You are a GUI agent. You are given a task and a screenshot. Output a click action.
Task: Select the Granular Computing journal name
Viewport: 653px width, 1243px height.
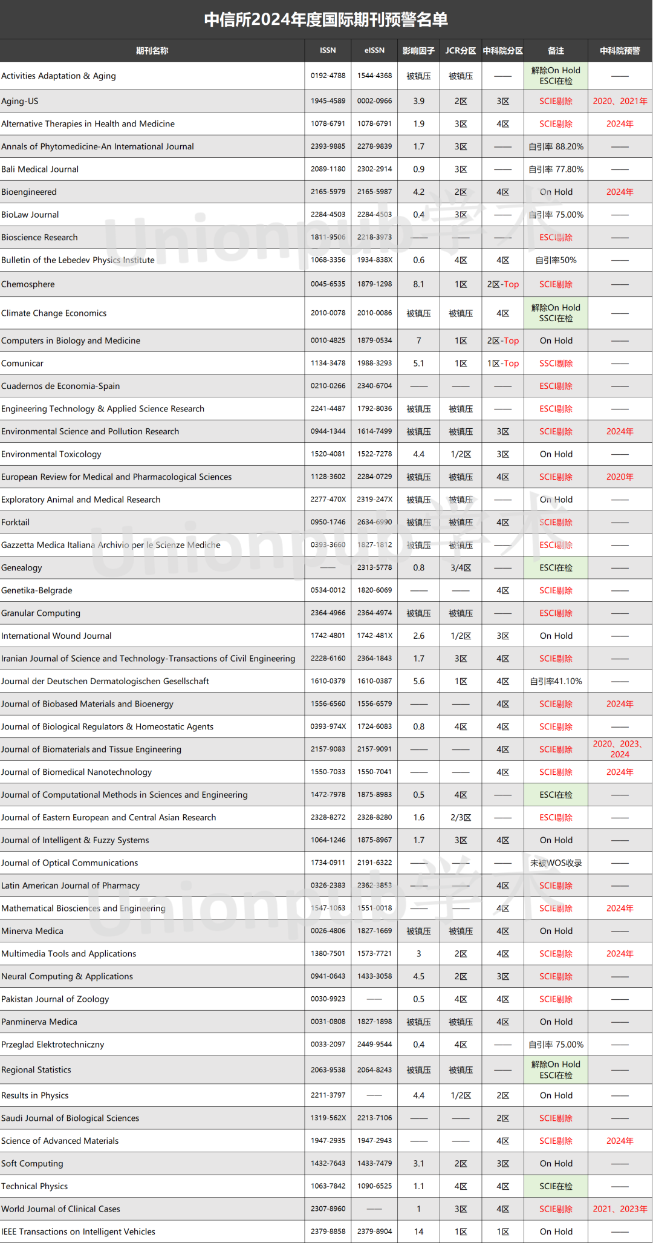coord(41,613)
